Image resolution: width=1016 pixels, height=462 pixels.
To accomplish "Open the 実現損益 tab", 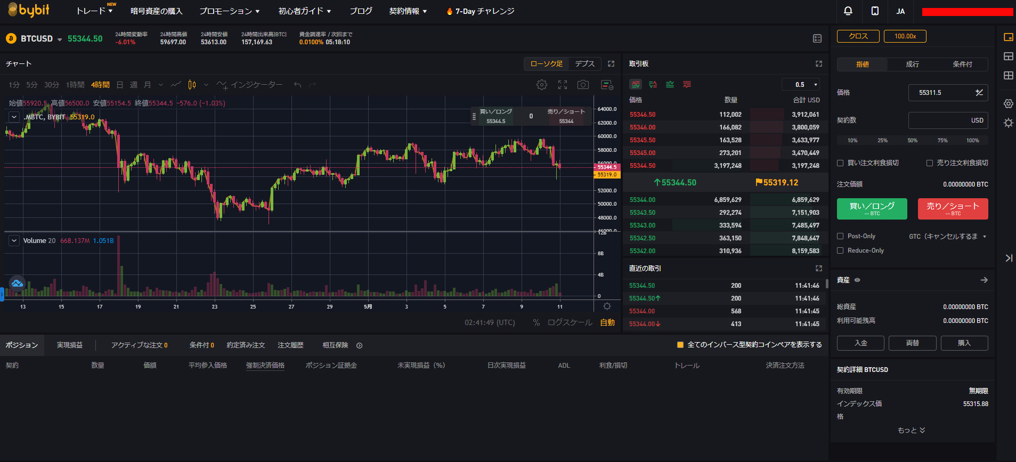I will [x=70, y=345].
